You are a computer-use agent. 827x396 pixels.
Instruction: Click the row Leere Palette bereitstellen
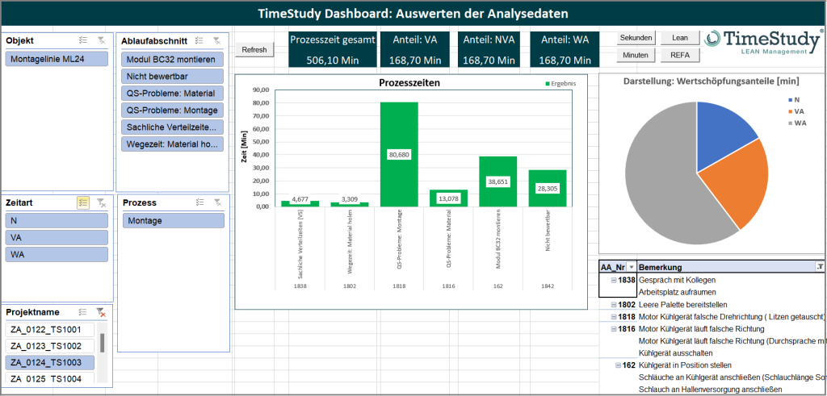683,304
